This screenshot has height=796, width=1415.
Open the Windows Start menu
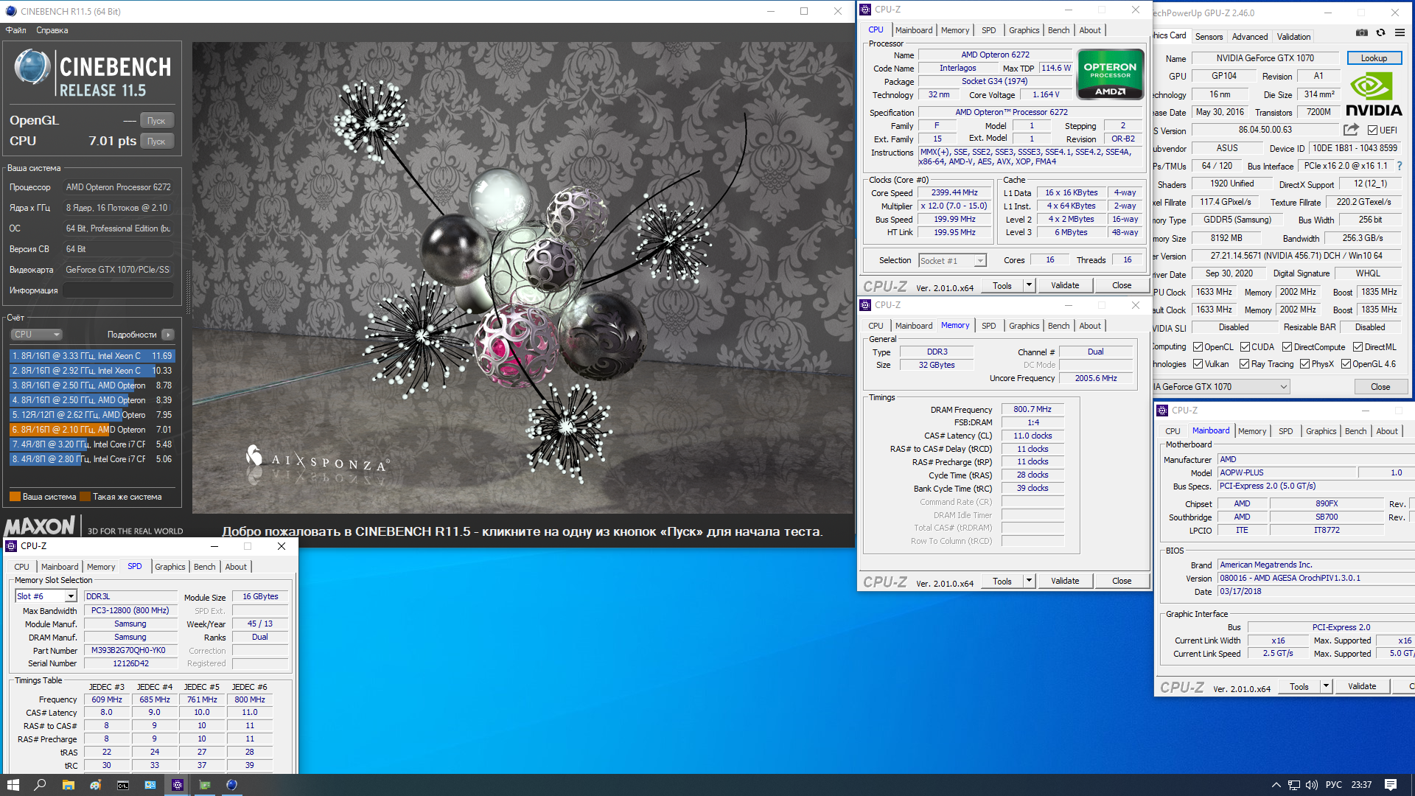[13, 785]
